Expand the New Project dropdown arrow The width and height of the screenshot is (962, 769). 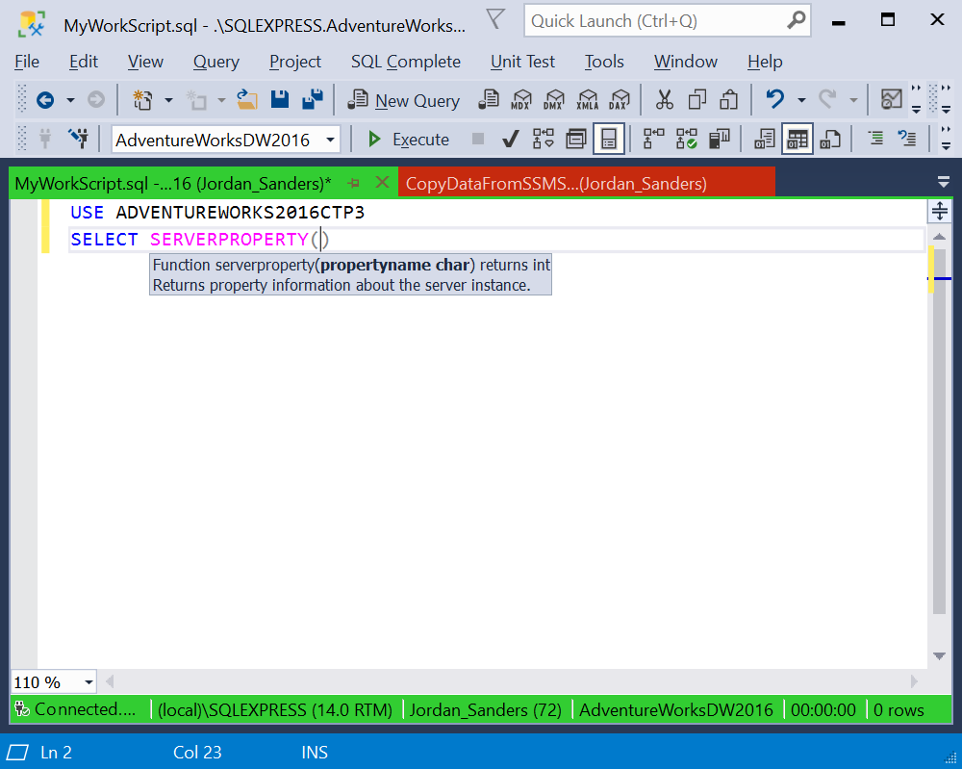(168, 100)
